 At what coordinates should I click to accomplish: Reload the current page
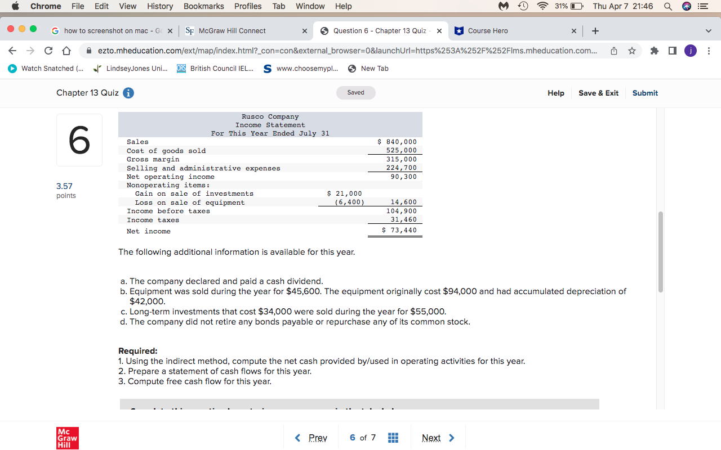click(48, 50)
